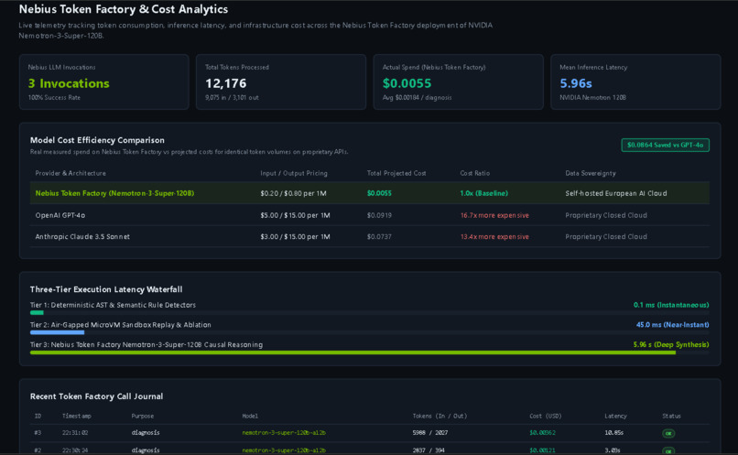
Task: Click 'Avg $0.00184 / diagnosis' text
Action: (417, 97)
